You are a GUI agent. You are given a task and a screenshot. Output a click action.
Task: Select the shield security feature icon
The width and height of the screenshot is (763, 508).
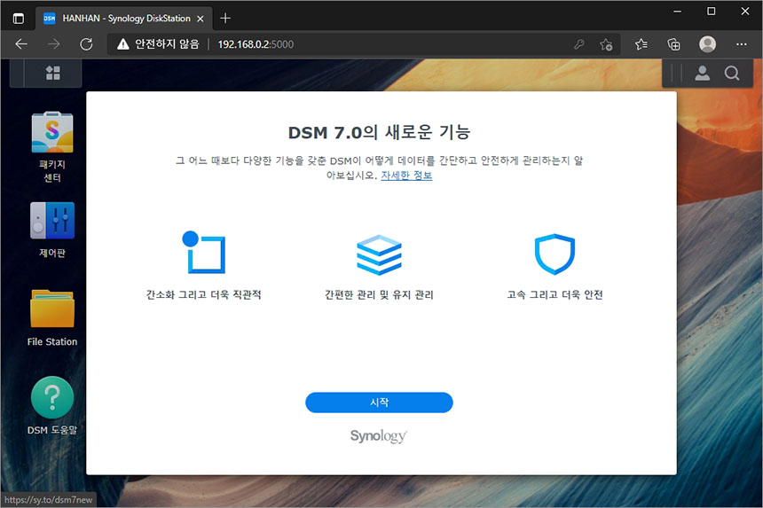pos(555,254)
